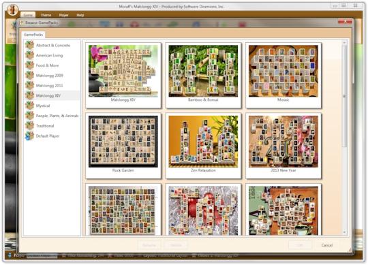Click the greyed-out Rename button
This screenshot has width=368, height=265.
click(x=149, y=245)
